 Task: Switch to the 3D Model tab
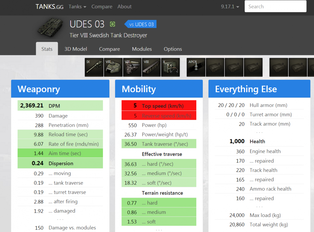coord(76,49)
